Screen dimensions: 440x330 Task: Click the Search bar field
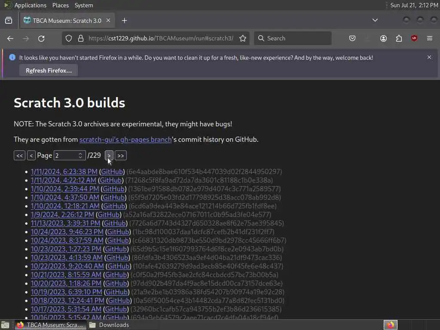point(293,38)
